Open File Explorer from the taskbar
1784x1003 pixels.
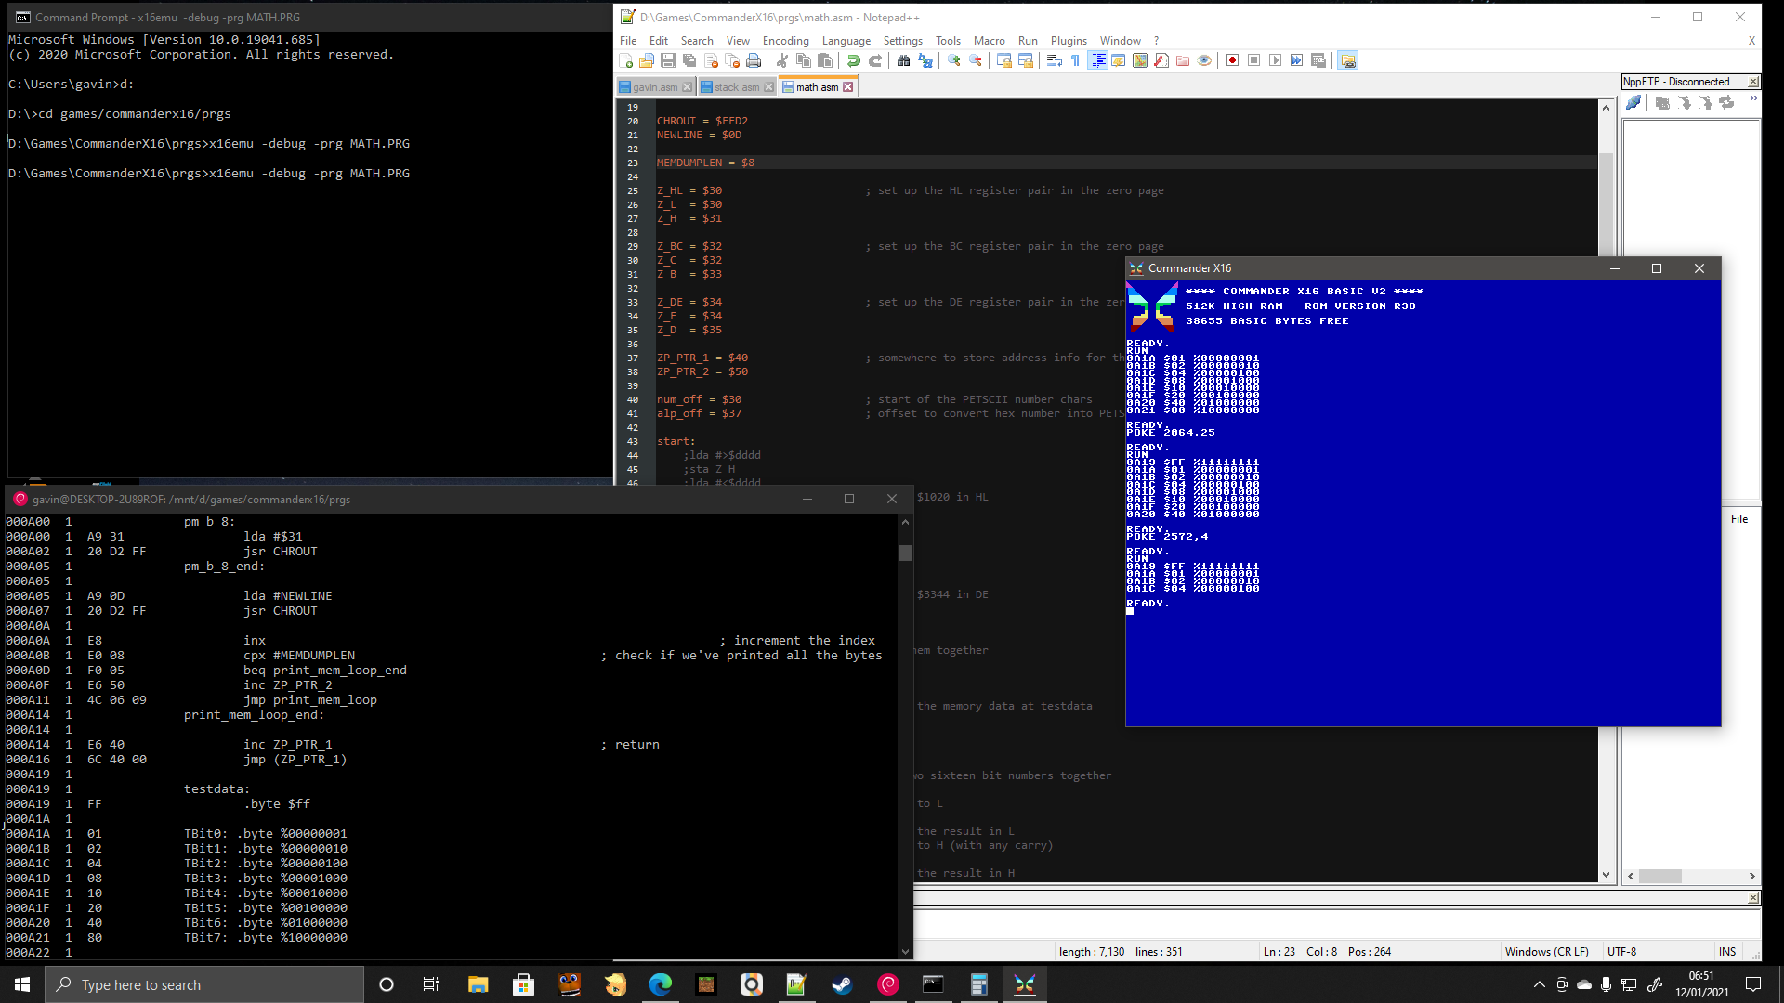coord(478,984)
